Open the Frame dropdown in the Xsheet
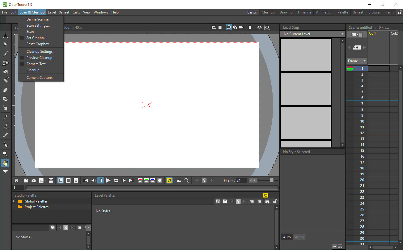This screenshot has width=403, height=250. click(x=357, y=61)
